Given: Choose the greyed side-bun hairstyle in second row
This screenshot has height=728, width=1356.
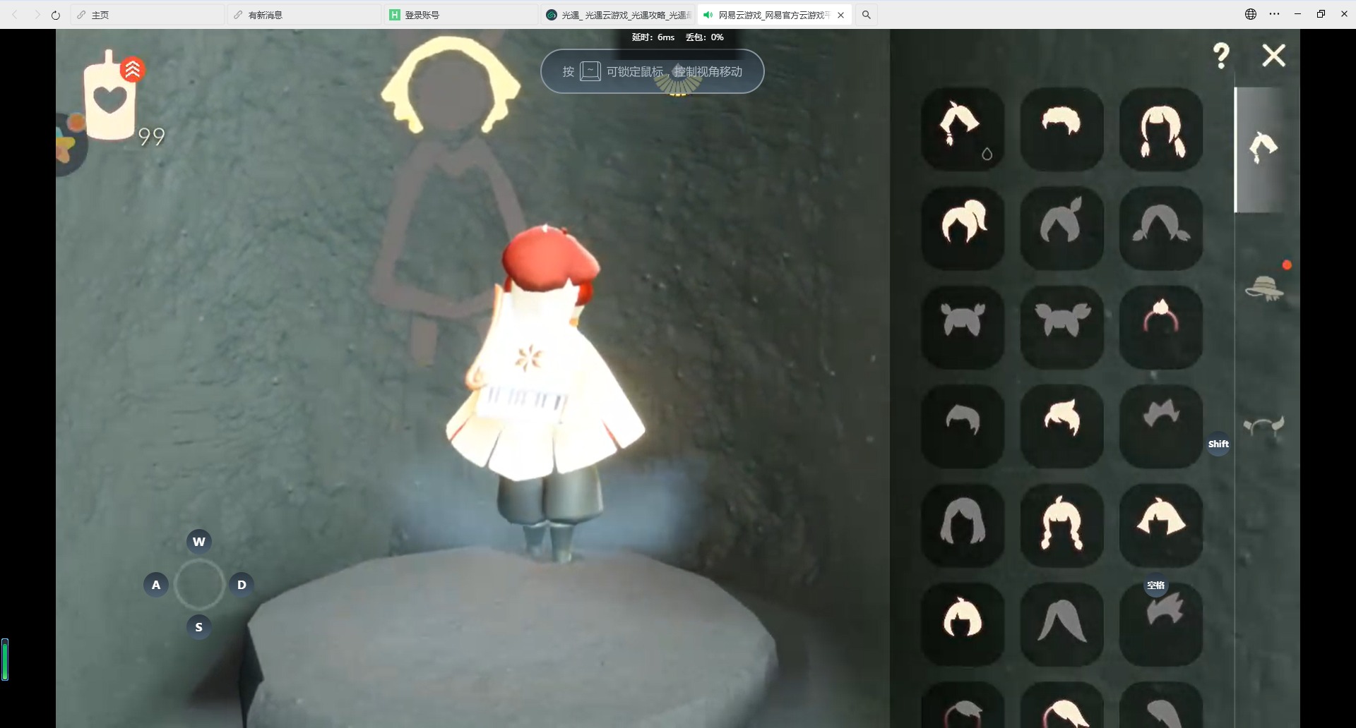Looking at the screenshot, I should 1061,228.
